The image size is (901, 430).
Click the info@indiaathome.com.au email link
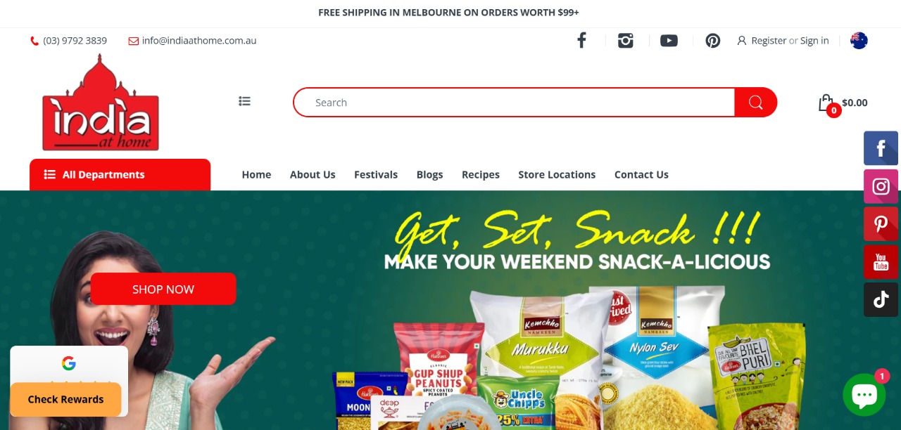click(x=199, y=41)
